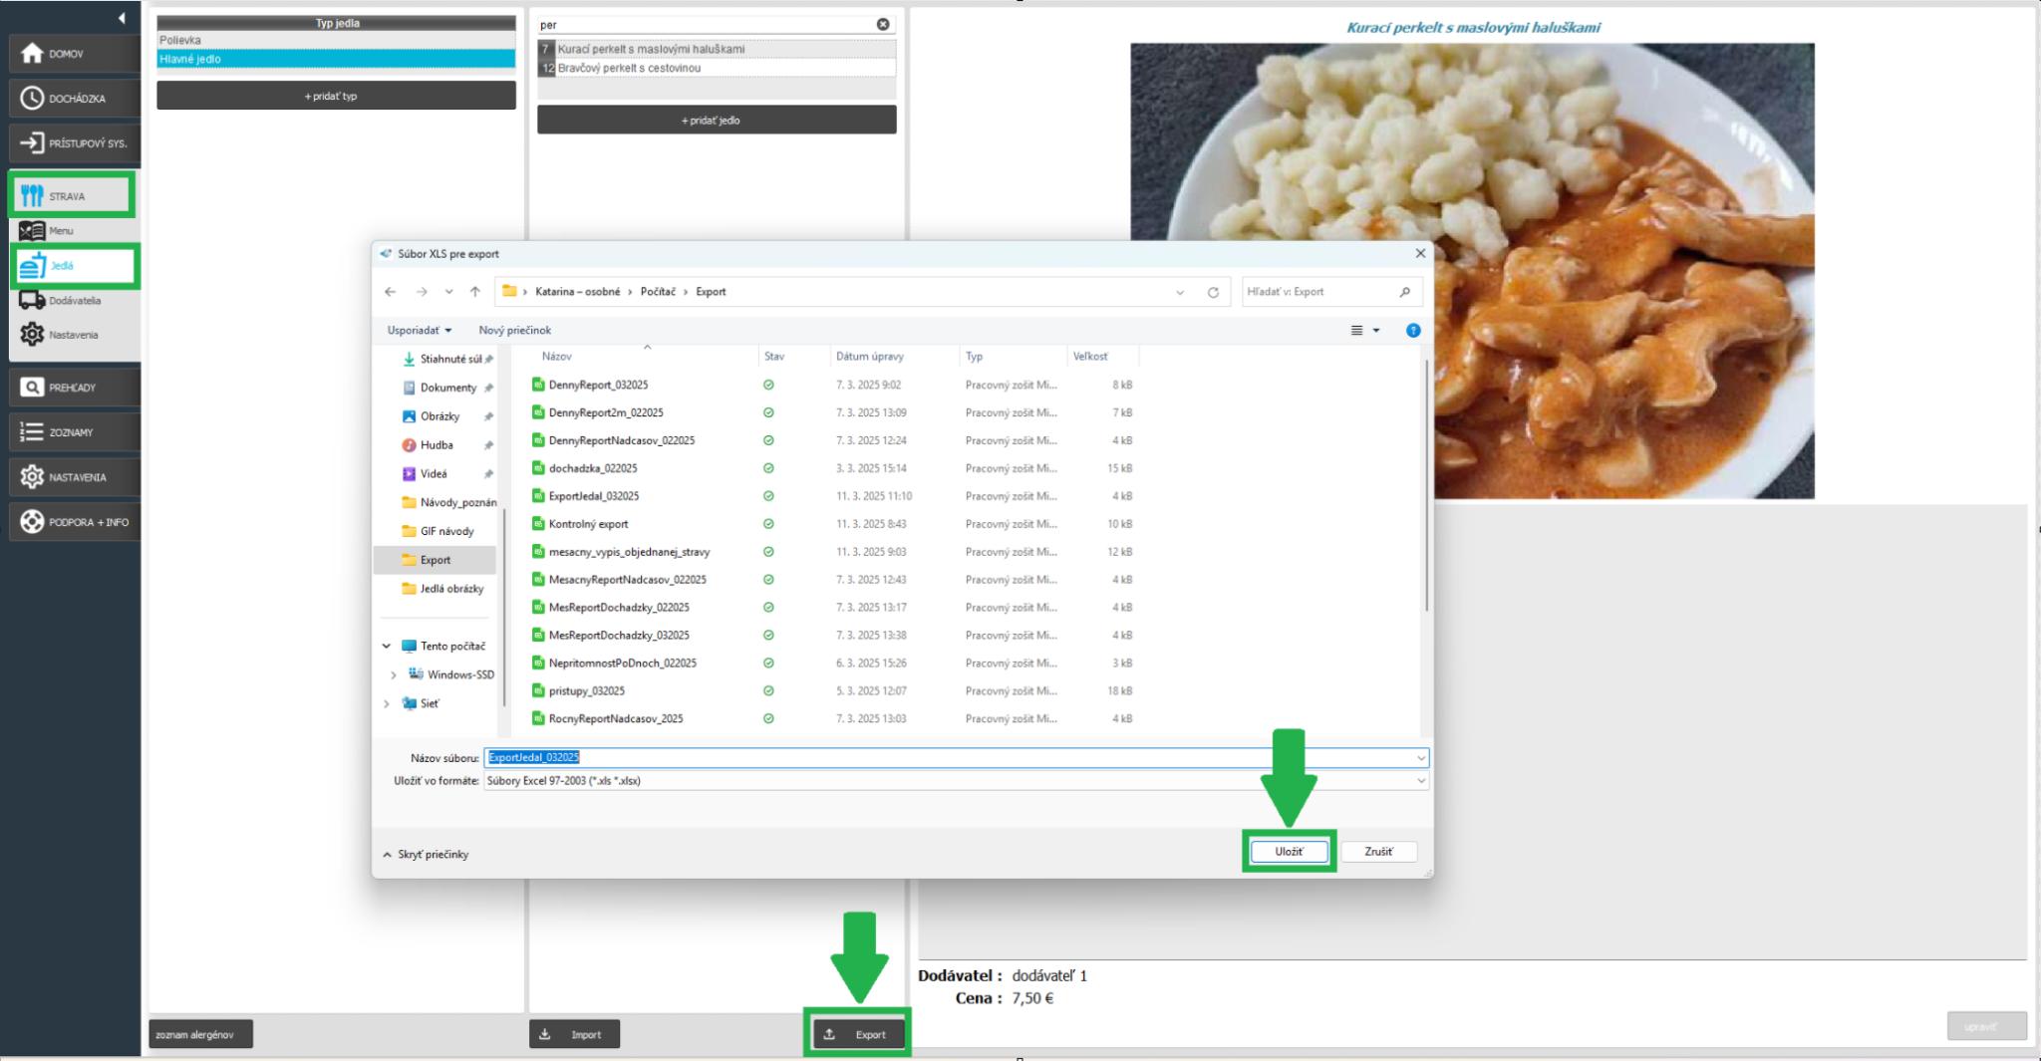Click the Uložiť save button
2041x1061 pixels.
click(1289, 852)
